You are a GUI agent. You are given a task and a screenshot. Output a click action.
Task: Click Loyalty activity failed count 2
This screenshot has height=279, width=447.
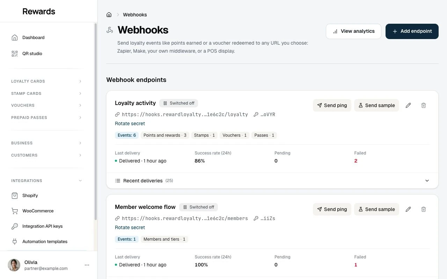tap(356, 161)
